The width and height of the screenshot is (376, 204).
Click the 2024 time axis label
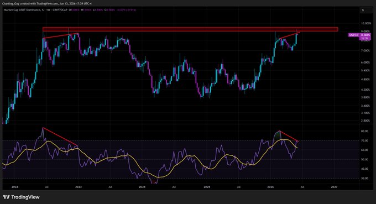pos(142,187)
